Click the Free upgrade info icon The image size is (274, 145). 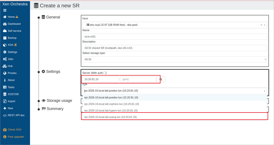[x=5, y=137]
